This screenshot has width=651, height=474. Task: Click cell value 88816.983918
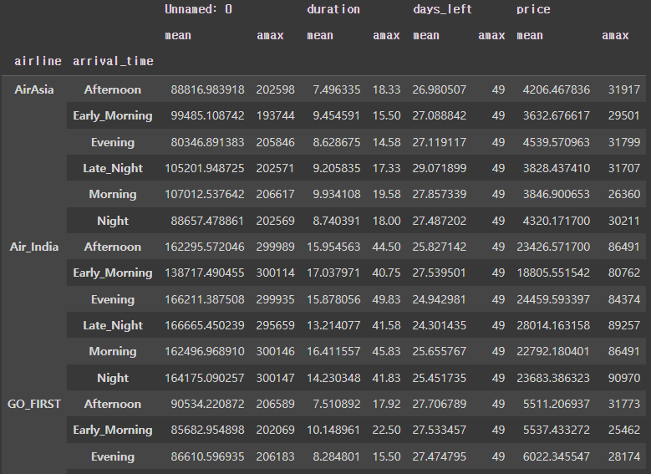coord(207,89)
